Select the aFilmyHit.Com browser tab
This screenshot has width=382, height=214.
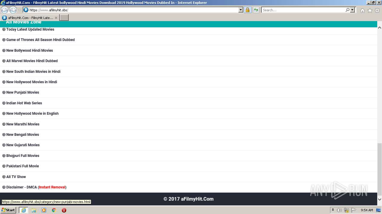tap(30, 18)
